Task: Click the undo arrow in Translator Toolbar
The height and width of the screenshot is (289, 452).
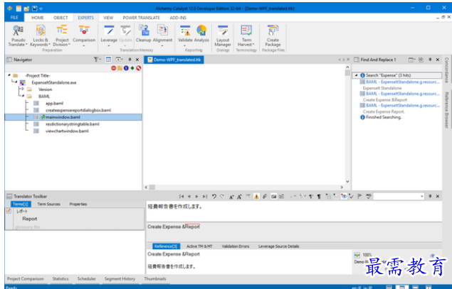Action: click(x=214, y=197)
